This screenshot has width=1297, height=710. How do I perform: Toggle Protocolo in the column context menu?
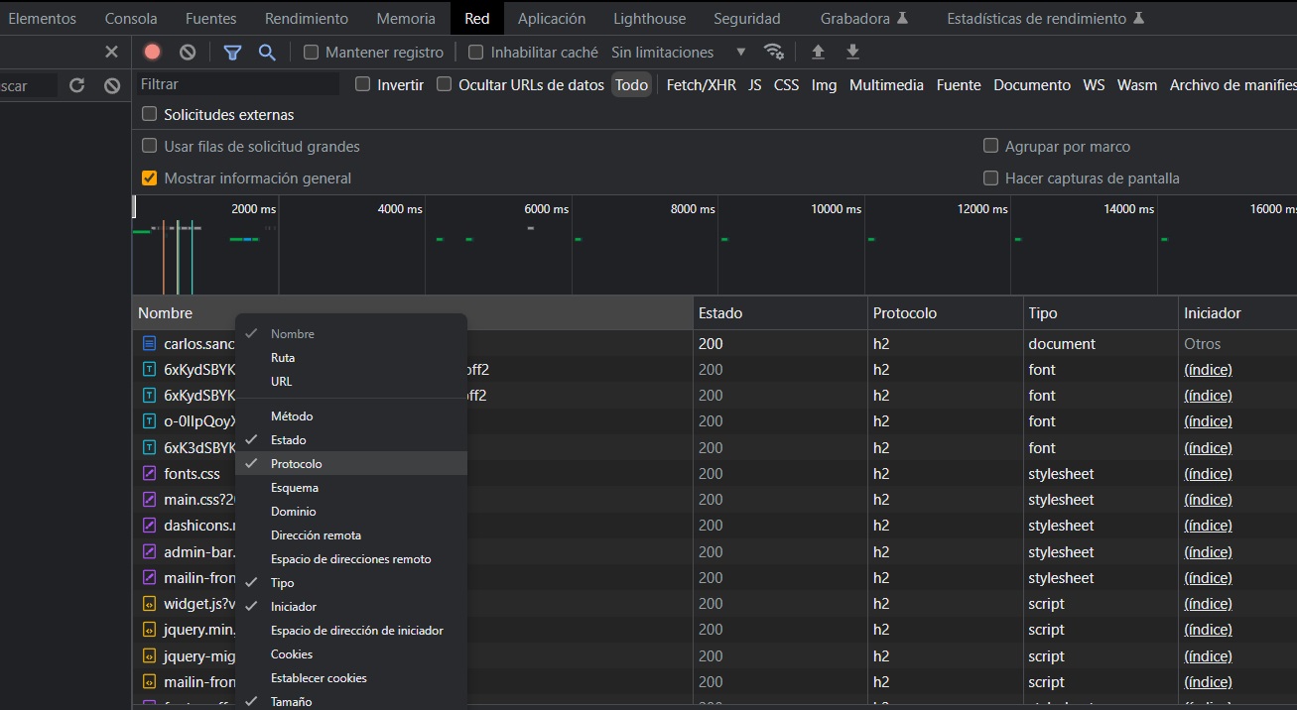[296, 464]
